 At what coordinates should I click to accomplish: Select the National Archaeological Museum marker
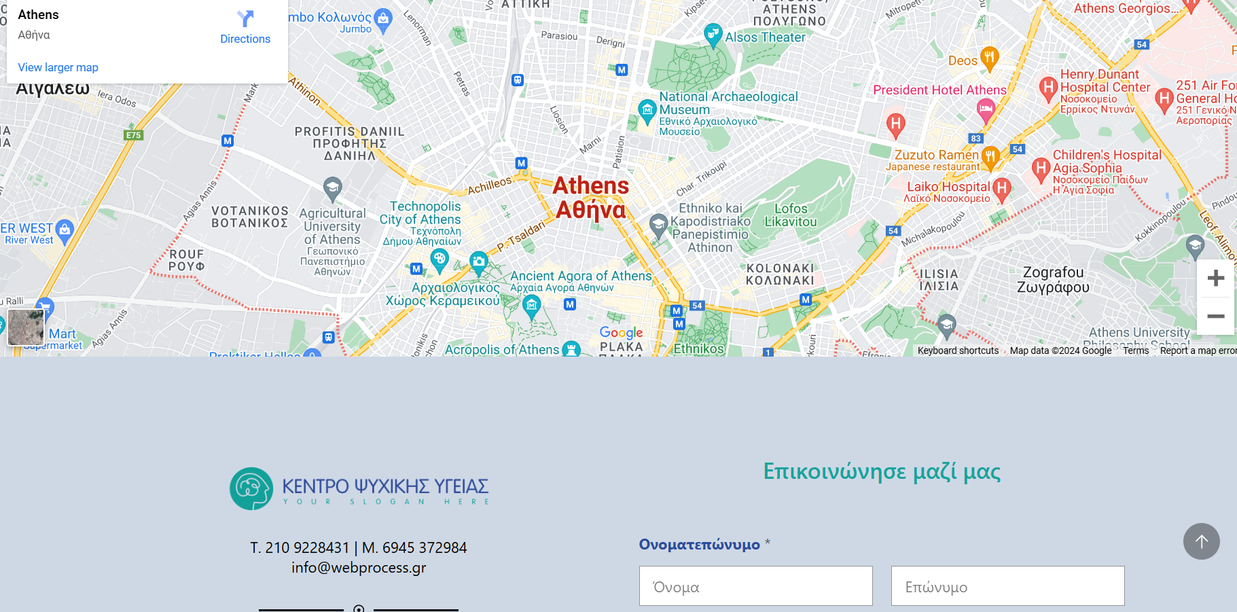(647, 111)
